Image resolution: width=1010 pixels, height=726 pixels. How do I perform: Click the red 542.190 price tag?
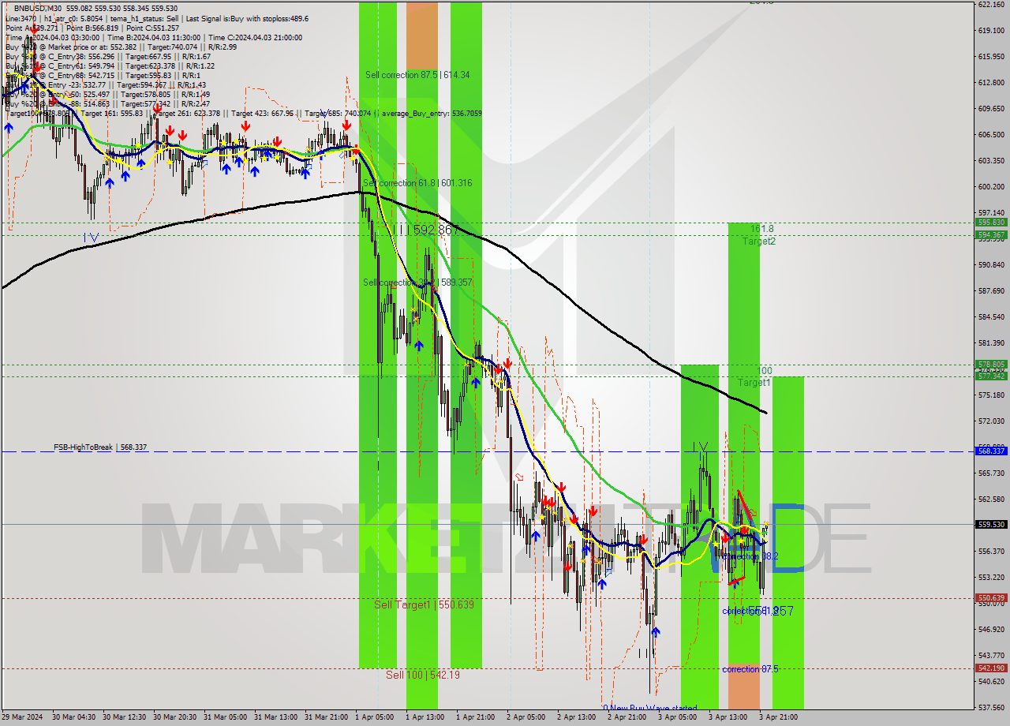pyautogui.click(x=991, y=668)
